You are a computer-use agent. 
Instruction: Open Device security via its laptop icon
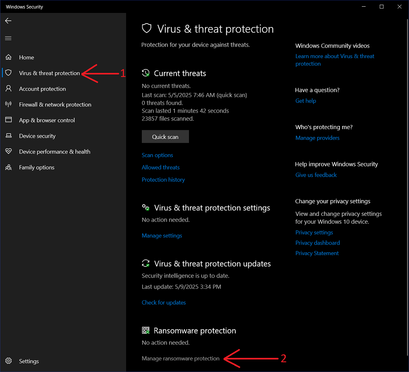click(x=8, y=135)
